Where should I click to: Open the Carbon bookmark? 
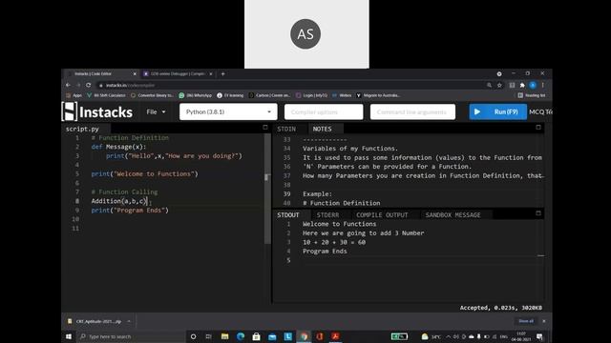pyautogui.click(x=269, y=95)
